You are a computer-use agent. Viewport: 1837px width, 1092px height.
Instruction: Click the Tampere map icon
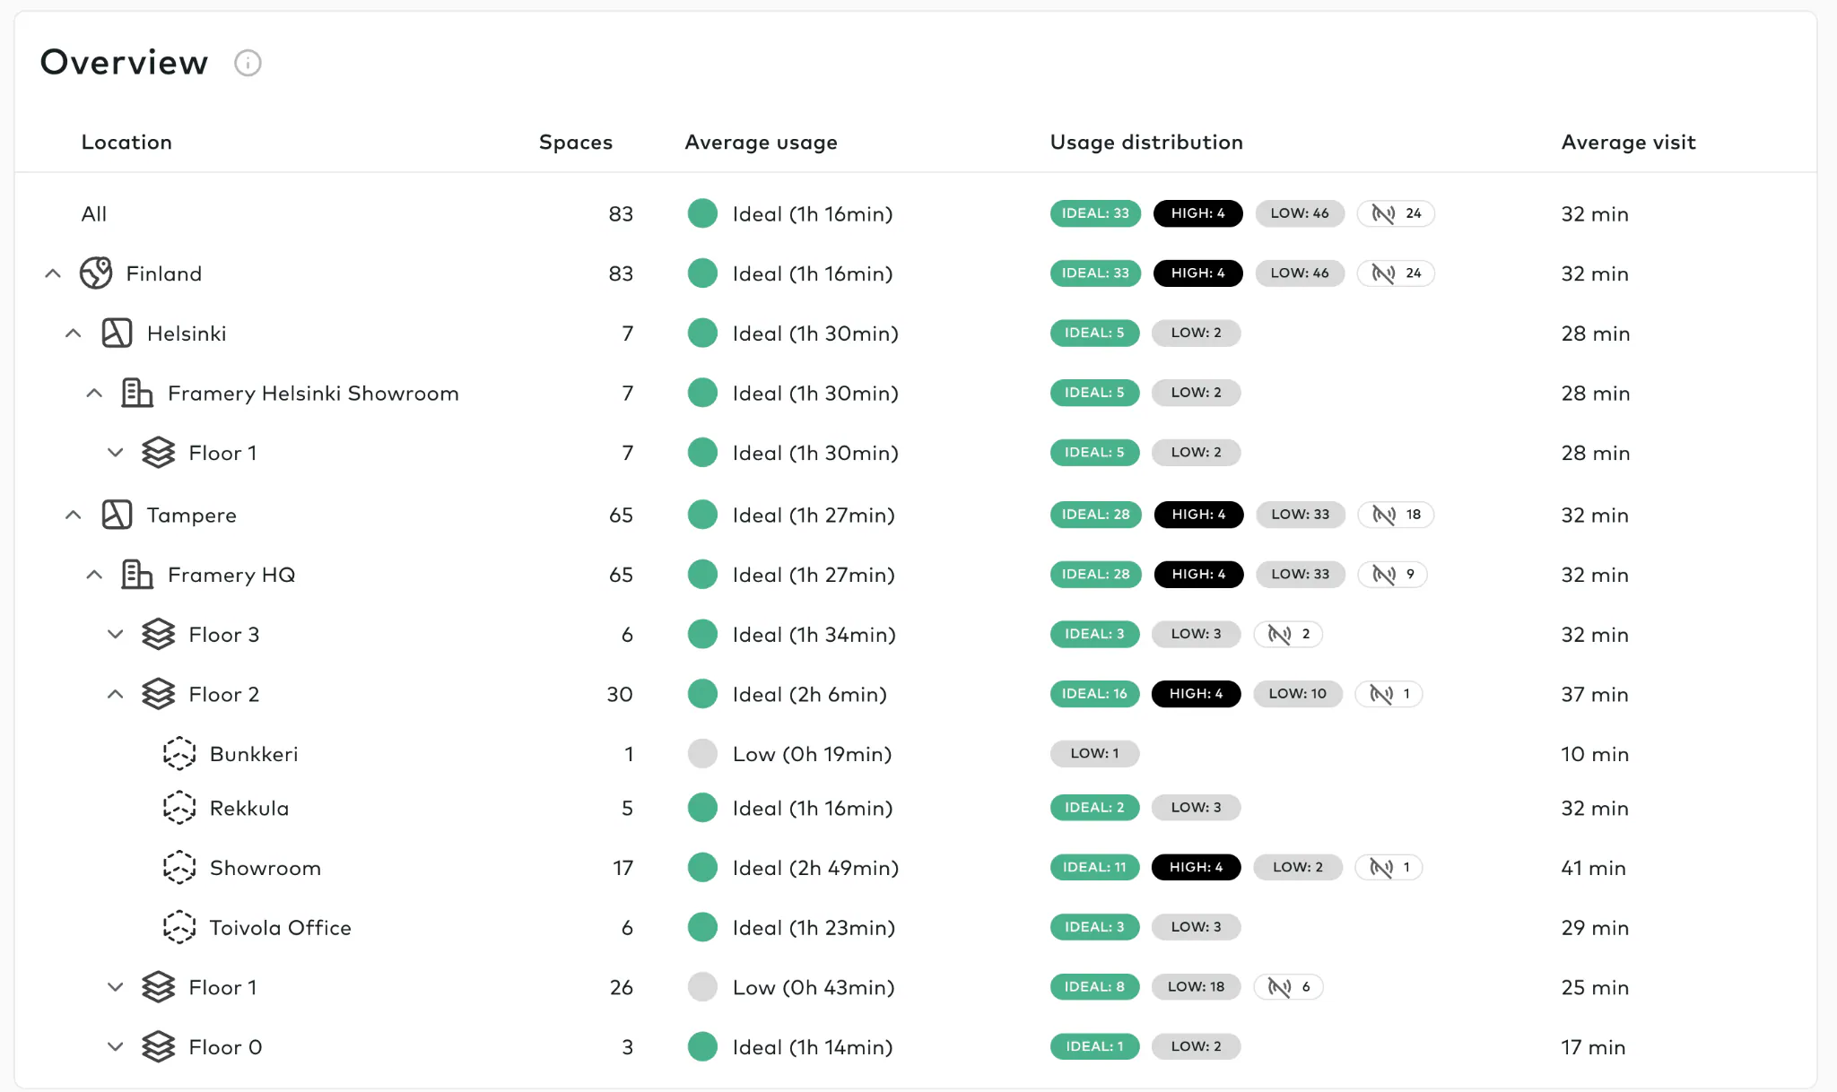coord(117,515)
